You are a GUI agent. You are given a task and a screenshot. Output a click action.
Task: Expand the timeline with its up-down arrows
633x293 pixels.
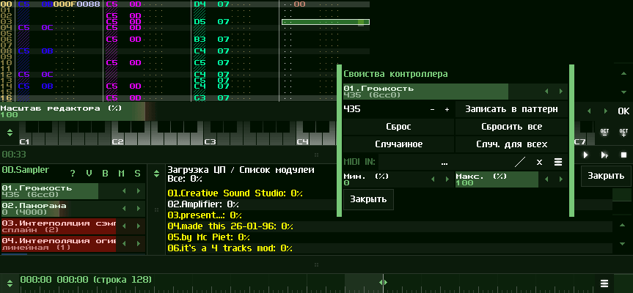click(10, 283)
